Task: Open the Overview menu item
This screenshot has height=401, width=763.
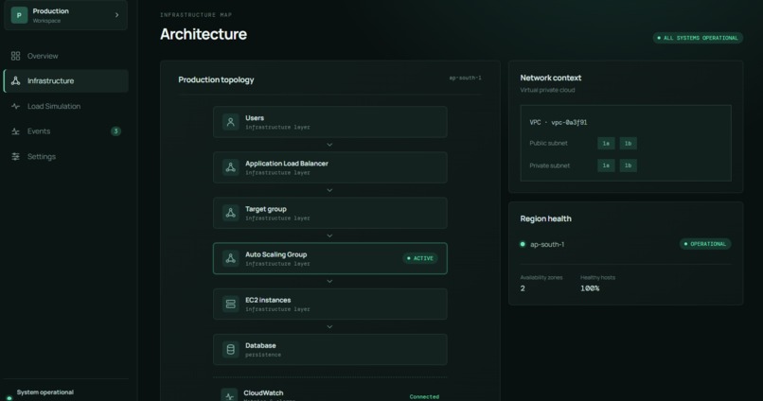Action: pos(65,56)
